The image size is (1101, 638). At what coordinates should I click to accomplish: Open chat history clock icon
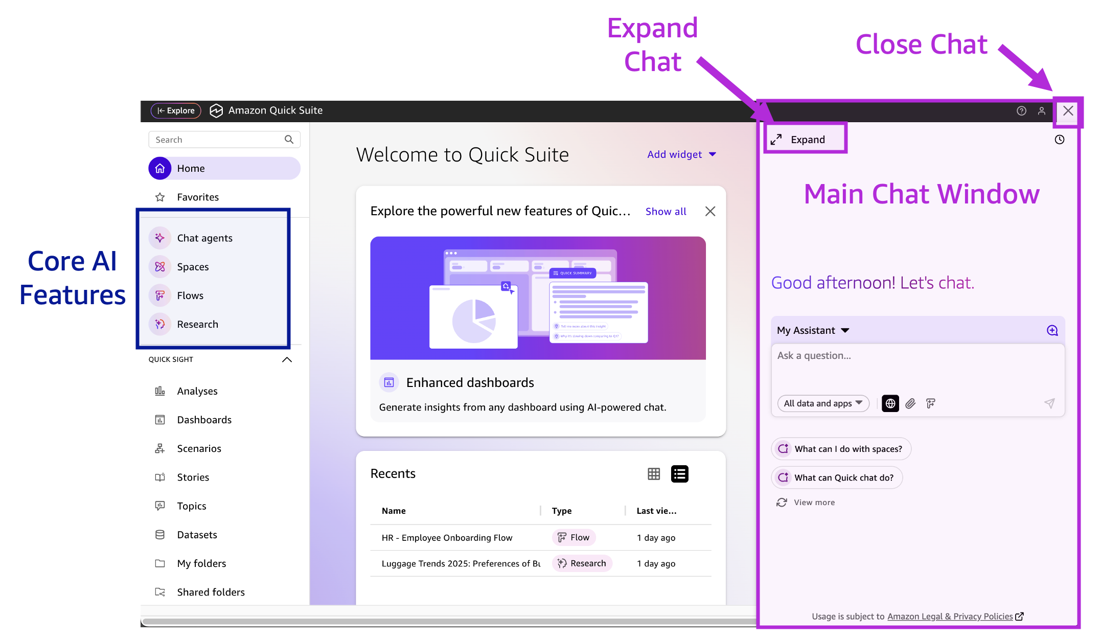pos(1059,140)
